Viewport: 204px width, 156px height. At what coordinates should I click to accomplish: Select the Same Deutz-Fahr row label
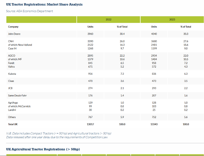[x=18, y=96]
